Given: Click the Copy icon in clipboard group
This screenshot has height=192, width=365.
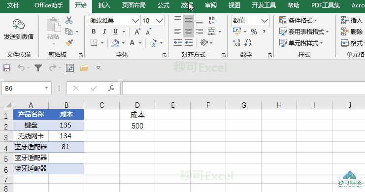Looking at the screenshot, I should 68,32.
